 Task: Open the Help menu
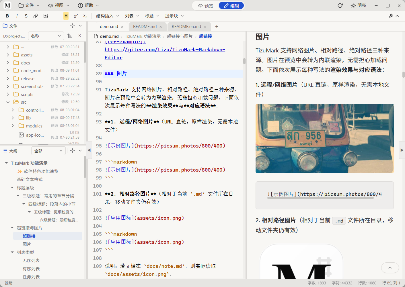[88, 5]
